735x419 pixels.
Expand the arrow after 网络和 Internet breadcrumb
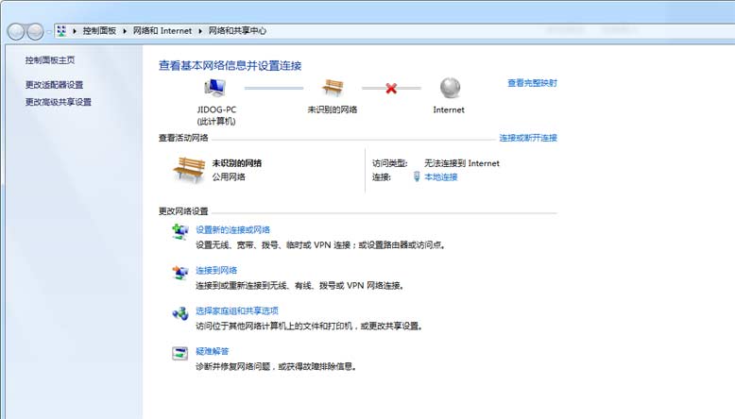click(200, 31)
